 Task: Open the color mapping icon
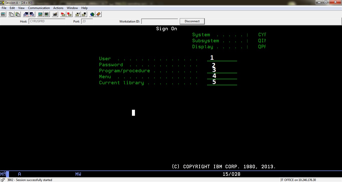(47, 14)
